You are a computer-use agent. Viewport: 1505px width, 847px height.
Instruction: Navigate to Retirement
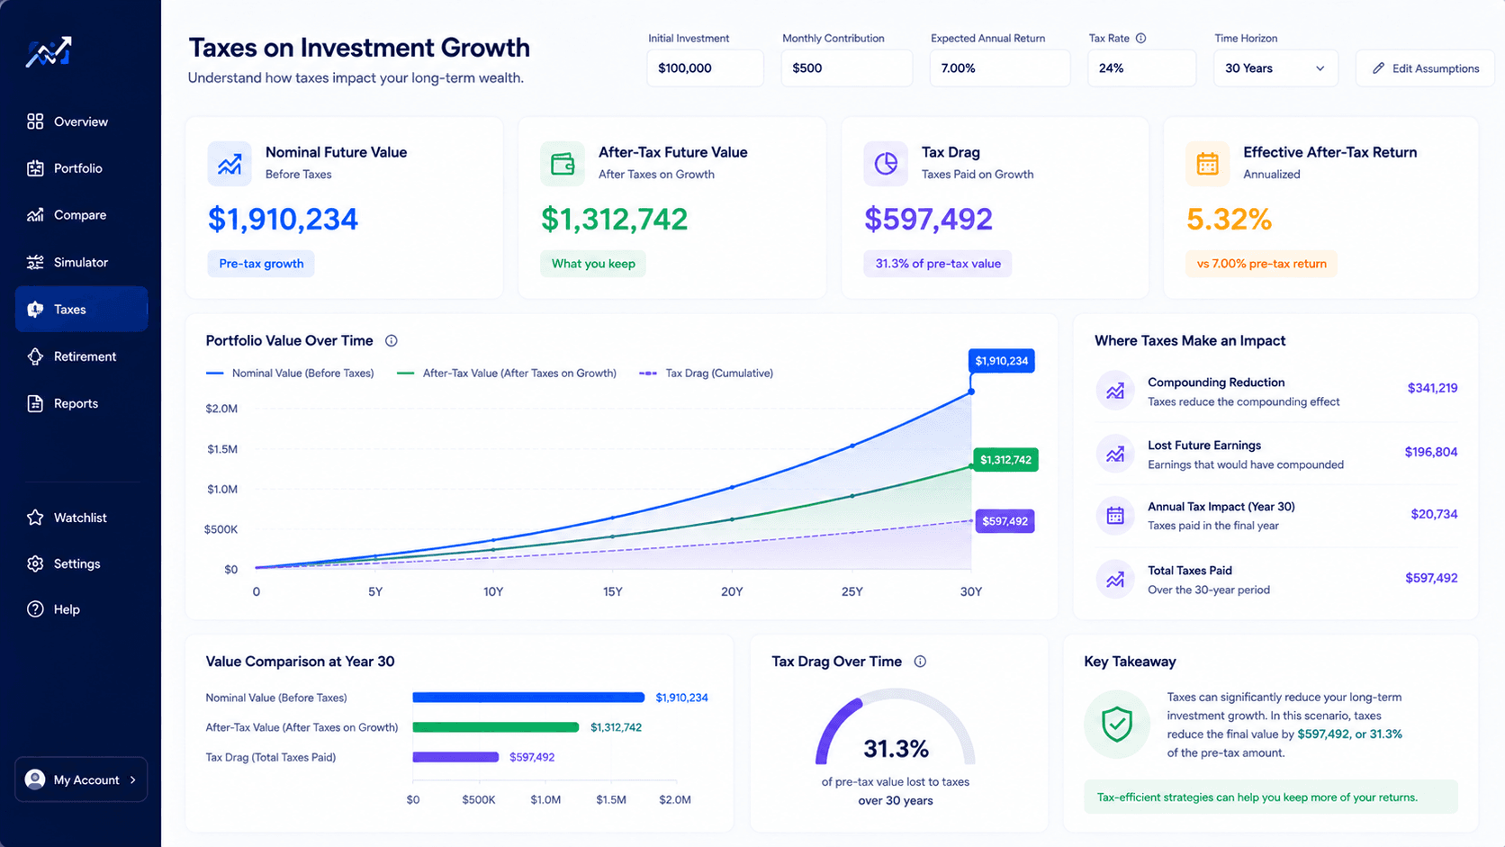click(x=81, y=356)
